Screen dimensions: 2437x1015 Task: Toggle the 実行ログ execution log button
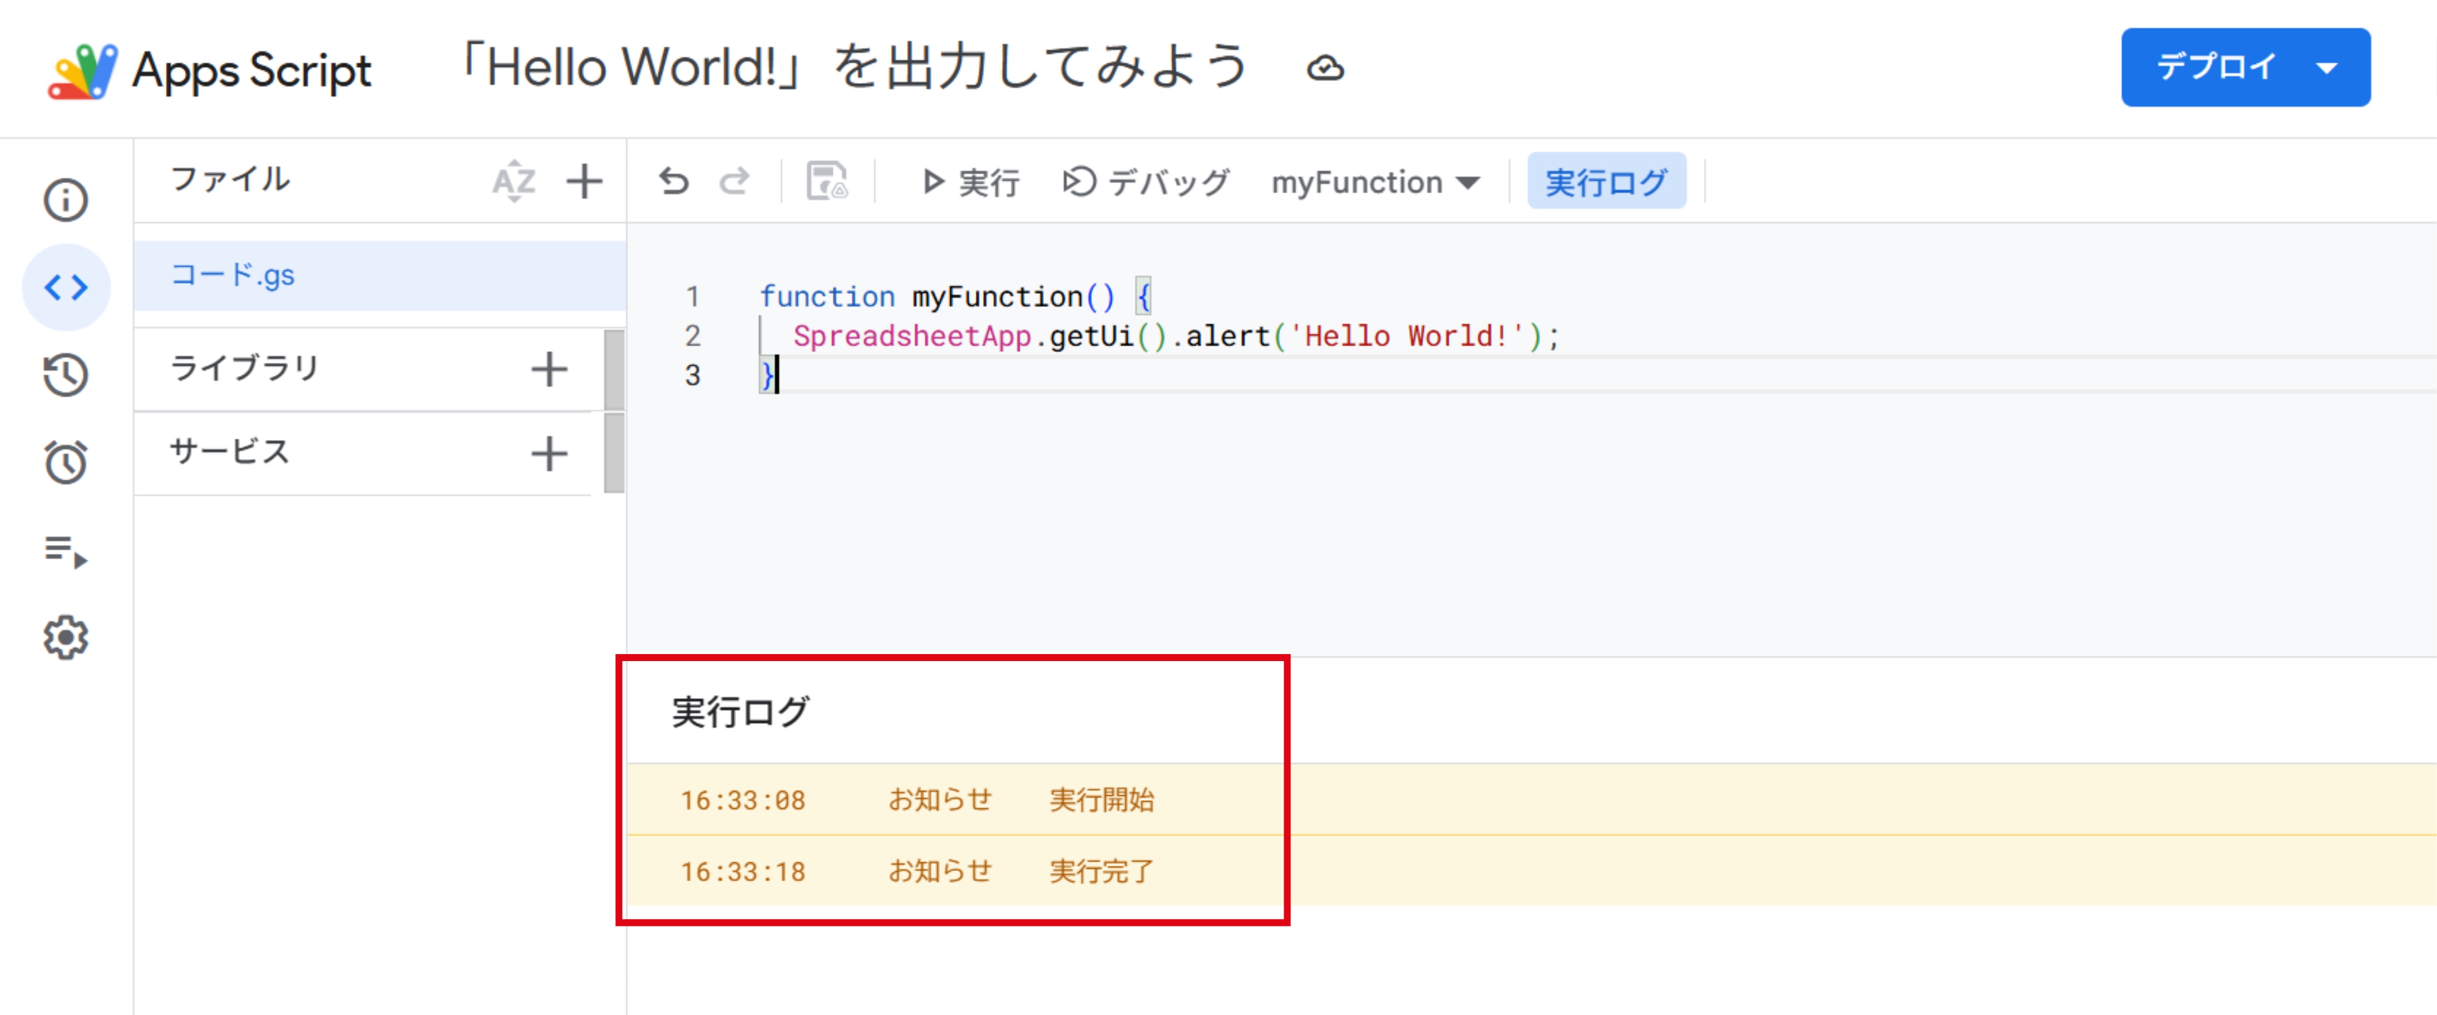point(1606,182)
